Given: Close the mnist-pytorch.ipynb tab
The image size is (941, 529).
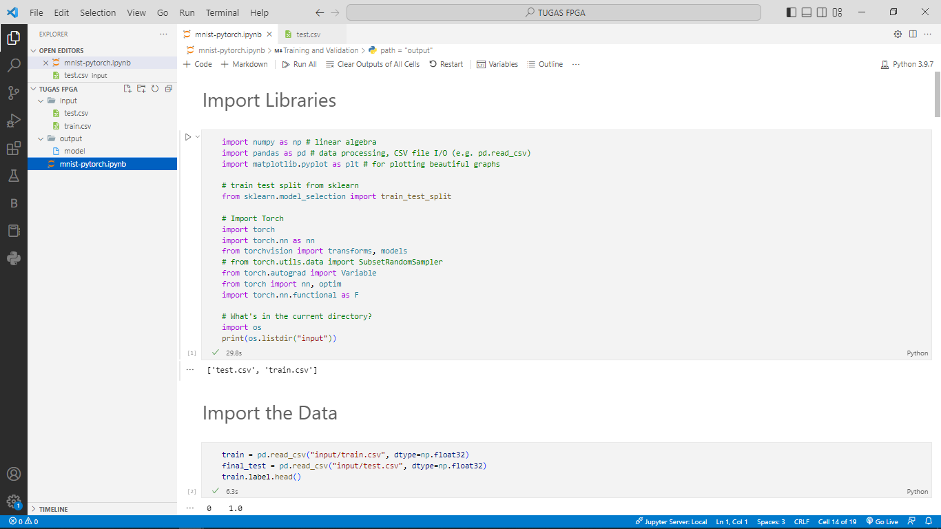Looking at the screenshot, I should [269, 34].
